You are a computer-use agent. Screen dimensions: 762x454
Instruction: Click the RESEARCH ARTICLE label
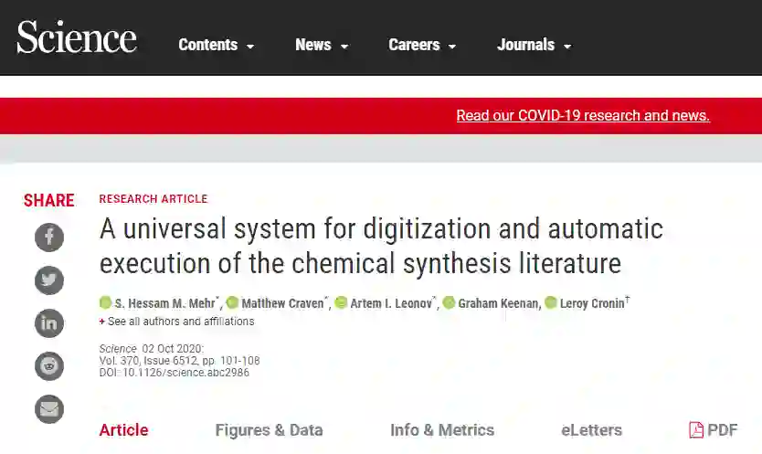(153, 199)
